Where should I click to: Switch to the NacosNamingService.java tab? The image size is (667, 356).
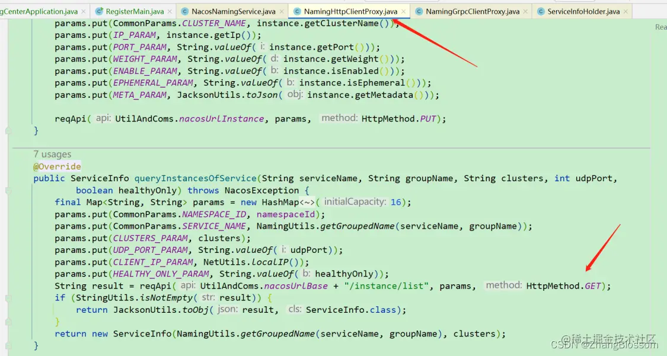point(233,11)
